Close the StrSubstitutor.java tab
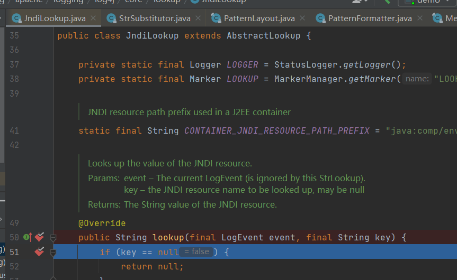Image resolution: width=457 pixels, height=280 pixels. tap(198, 18)
